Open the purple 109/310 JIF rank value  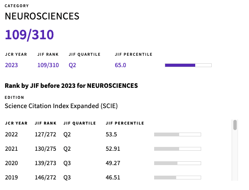tap(48, 65)
